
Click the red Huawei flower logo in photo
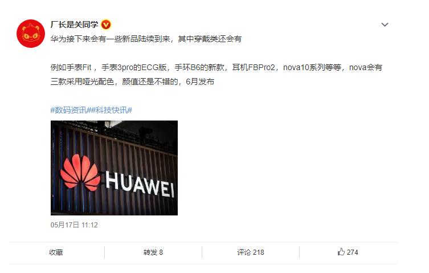point(80,172)
